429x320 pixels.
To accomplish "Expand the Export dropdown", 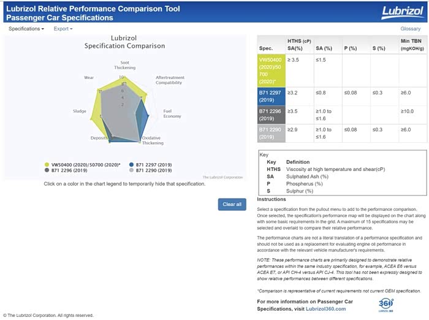I will tap(63, 29).
